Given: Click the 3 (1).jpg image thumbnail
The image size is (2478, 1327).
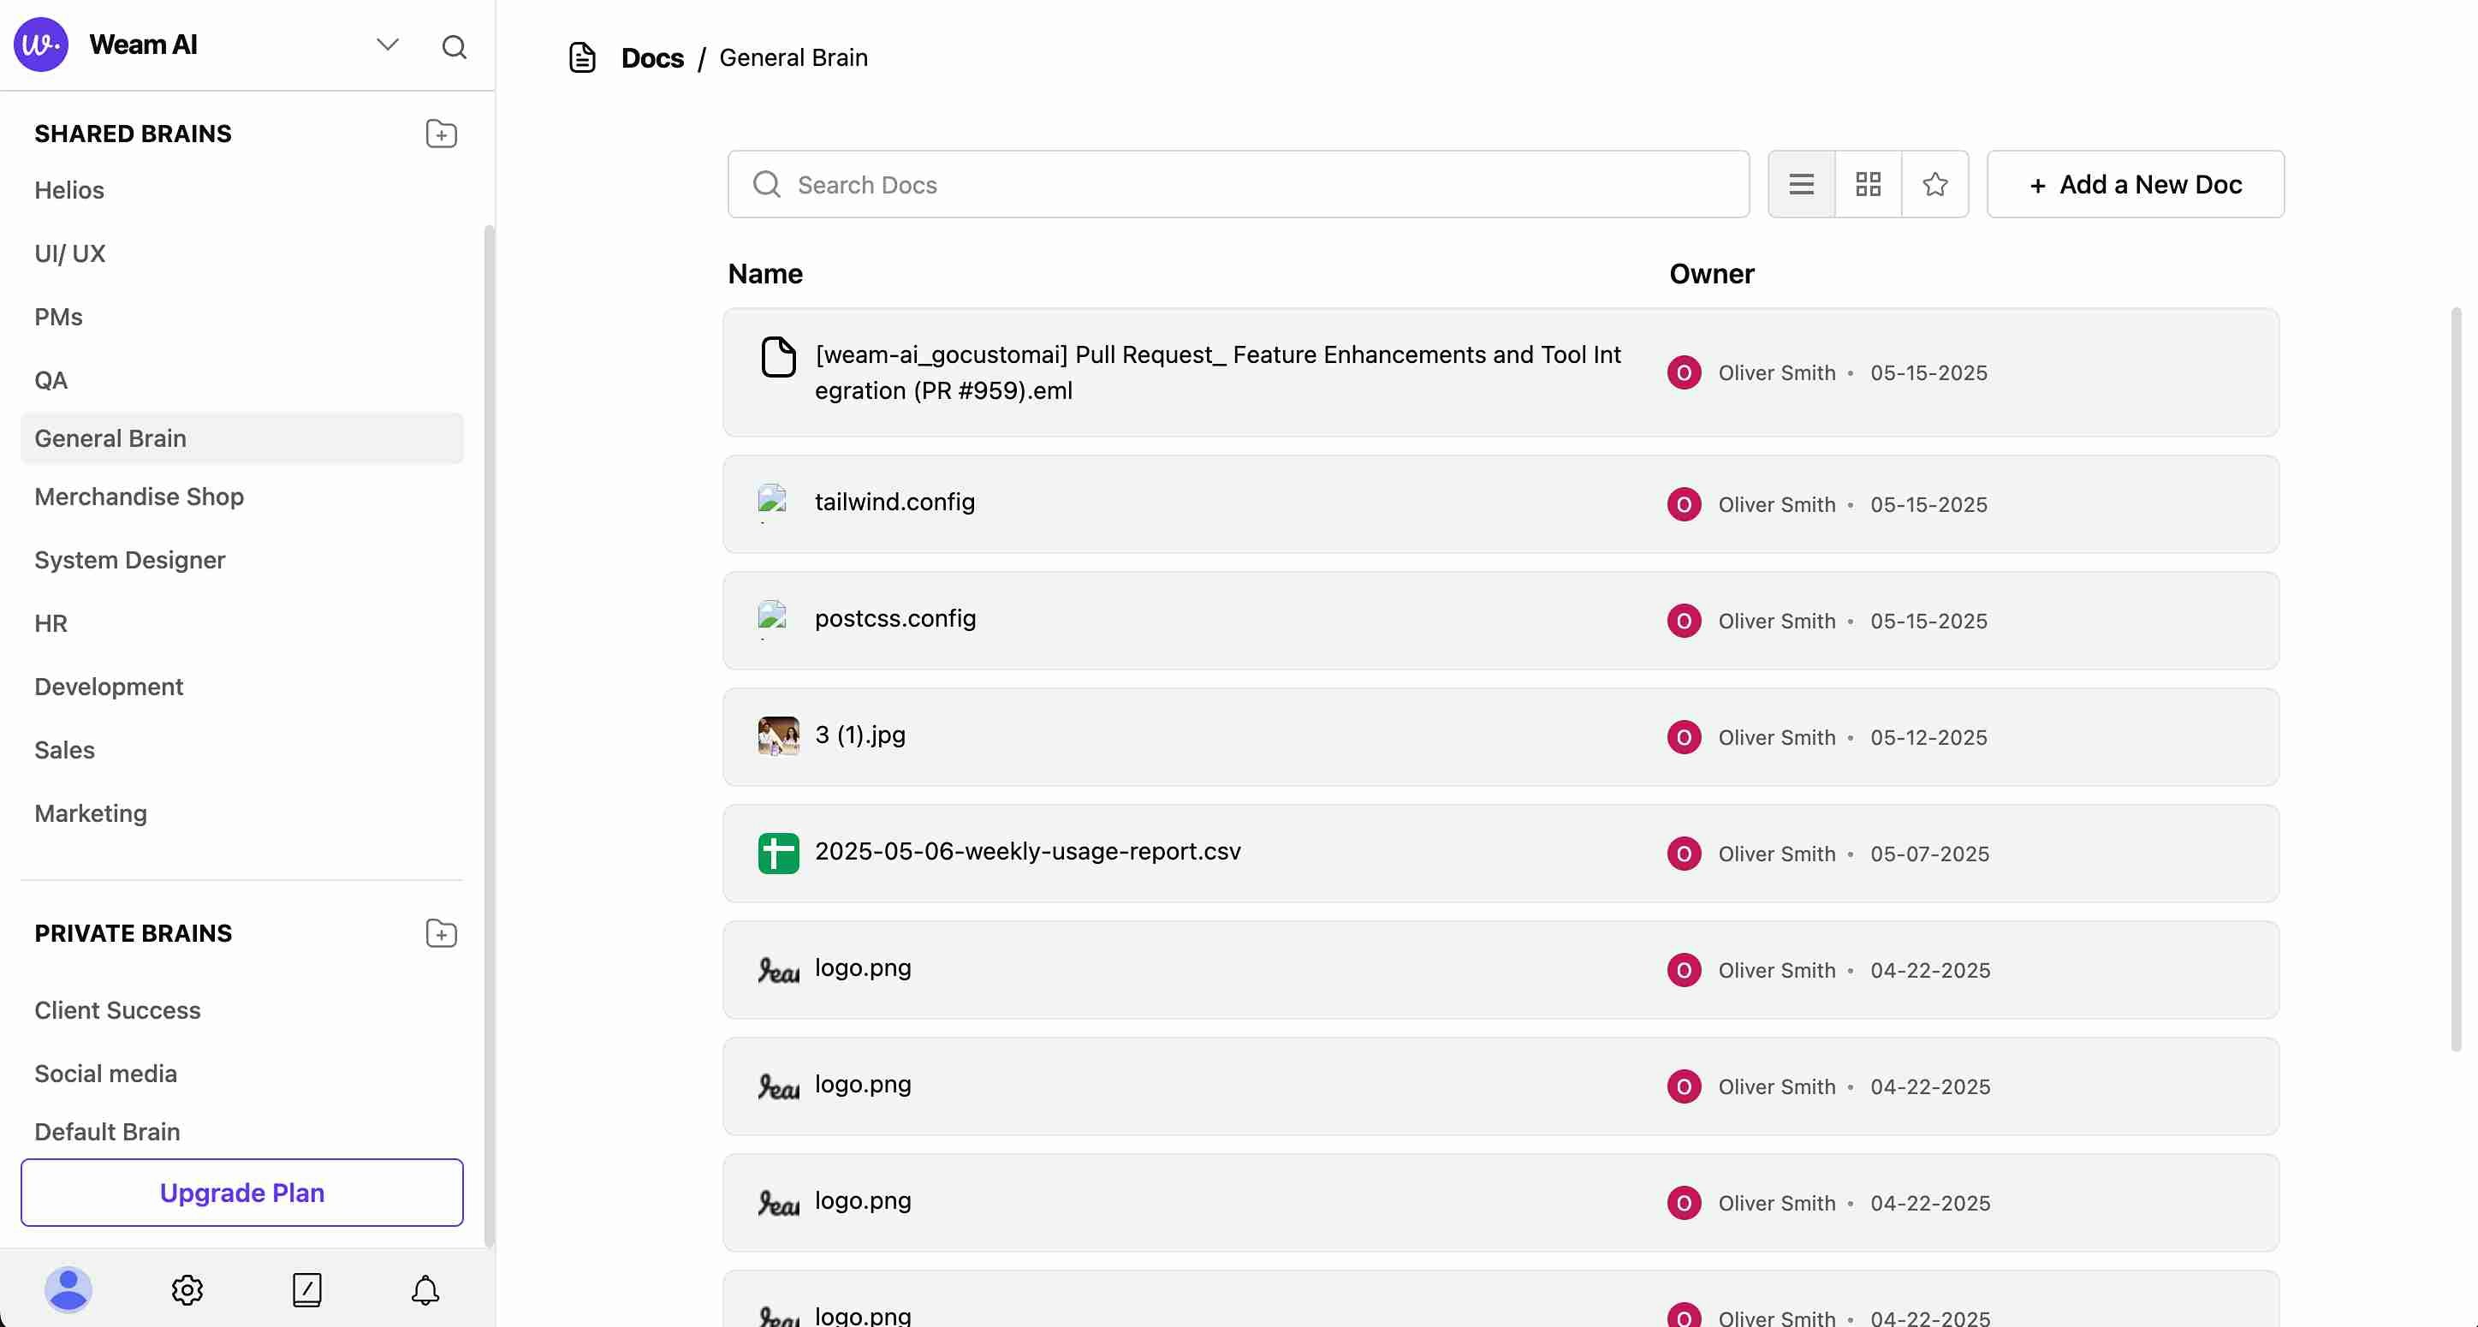Looking at the screenshot, I should (x=777, y=736).
